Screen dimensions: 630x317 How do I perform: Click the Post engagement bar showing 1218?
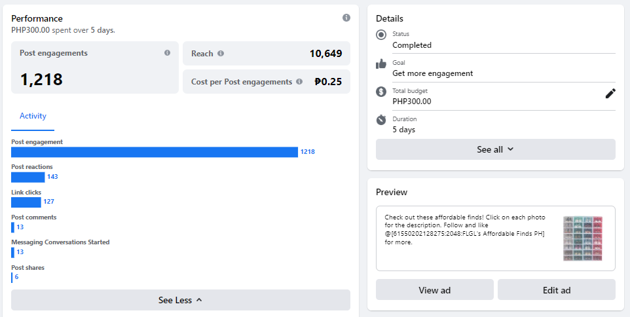[155, 152]
